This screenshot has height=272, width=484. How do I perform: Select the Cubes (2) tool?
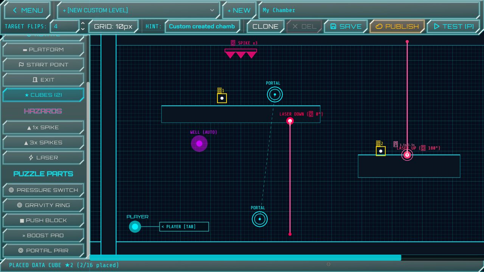(x=43, y=95)
